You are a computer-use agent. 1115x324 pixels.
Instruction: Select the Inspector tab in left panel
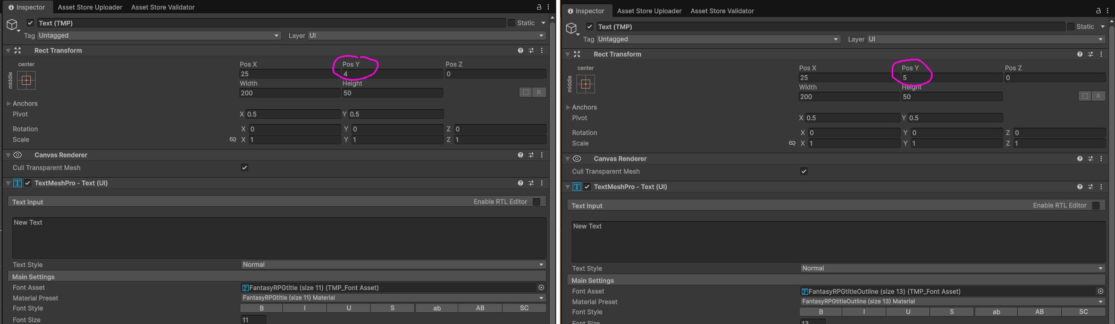tap(27, 7)
